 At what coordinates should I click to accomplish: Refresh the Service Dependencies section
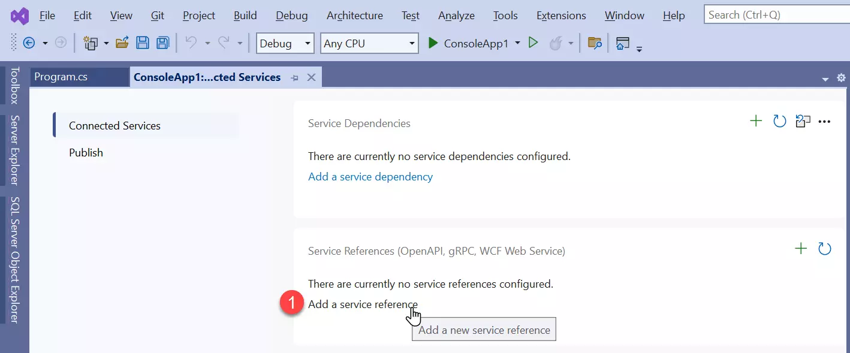pos(779,121)
